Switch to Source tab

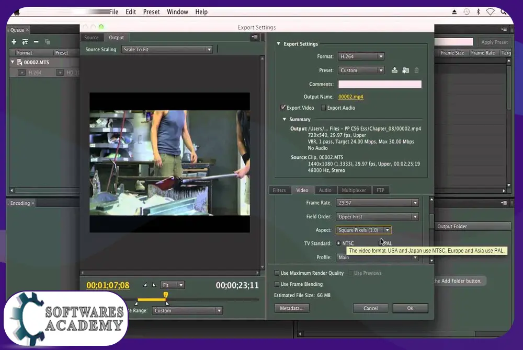(x=92, y=37)
